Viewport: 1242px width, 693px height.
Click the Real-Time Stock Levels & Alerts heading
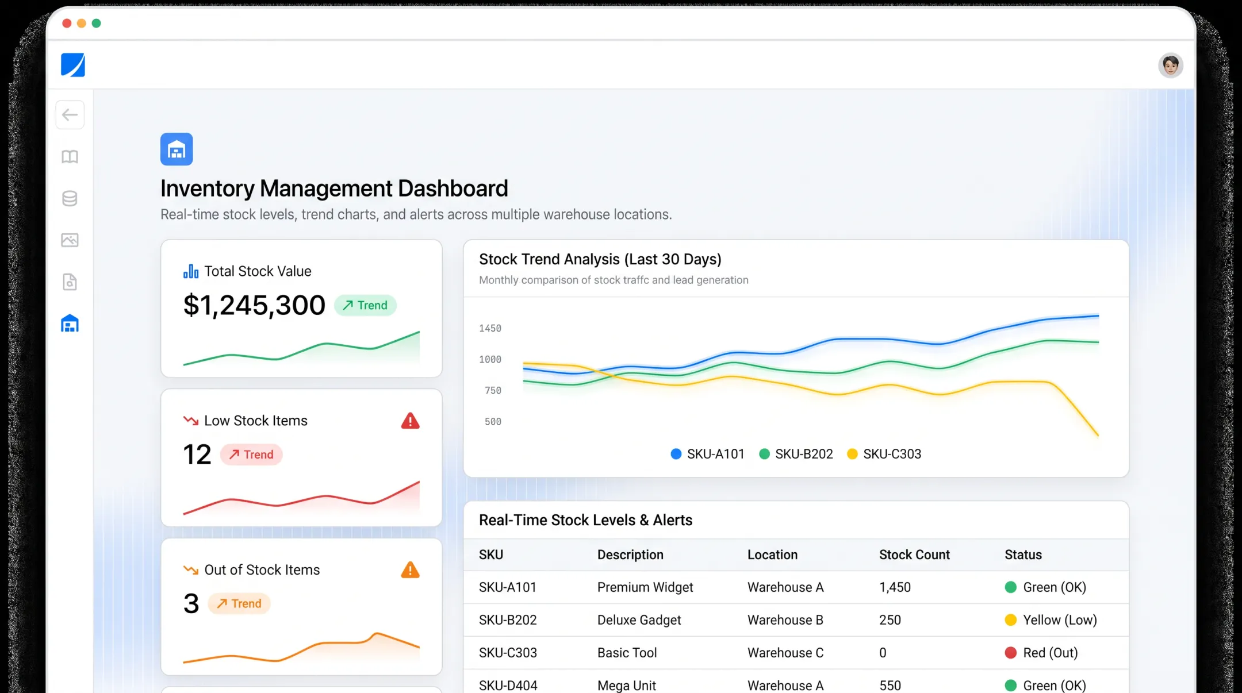585,520
